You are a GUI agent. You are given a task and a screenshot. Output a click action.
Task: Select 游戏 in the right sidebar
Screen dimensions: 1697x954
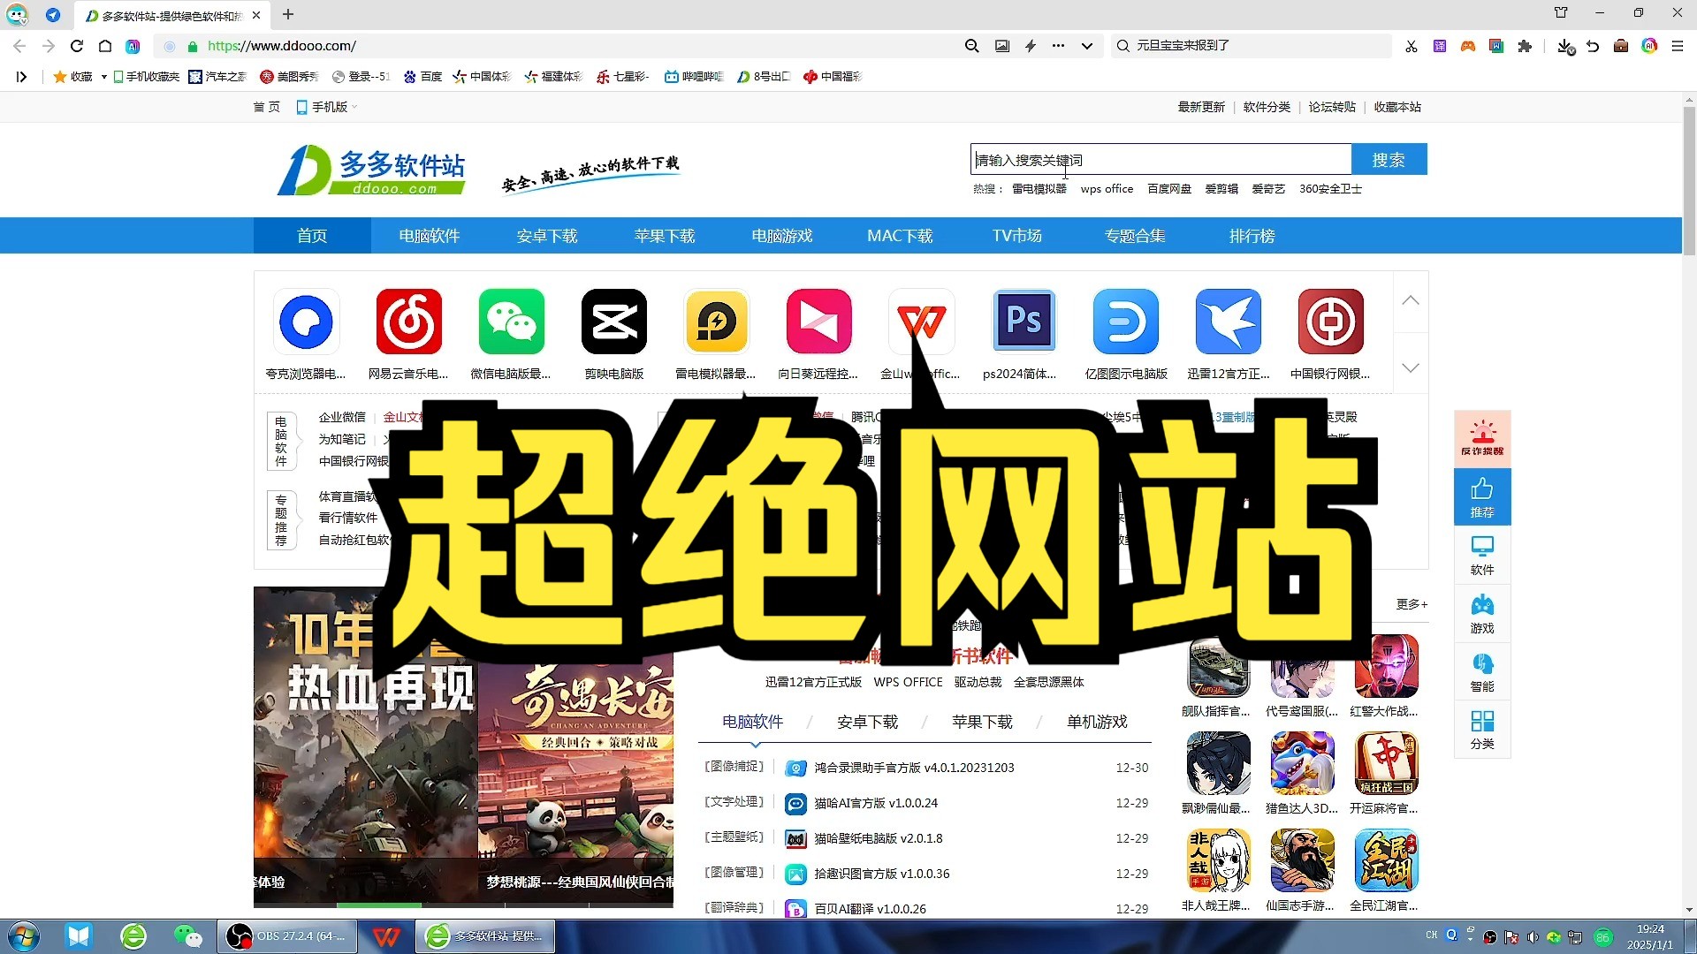1481,613
